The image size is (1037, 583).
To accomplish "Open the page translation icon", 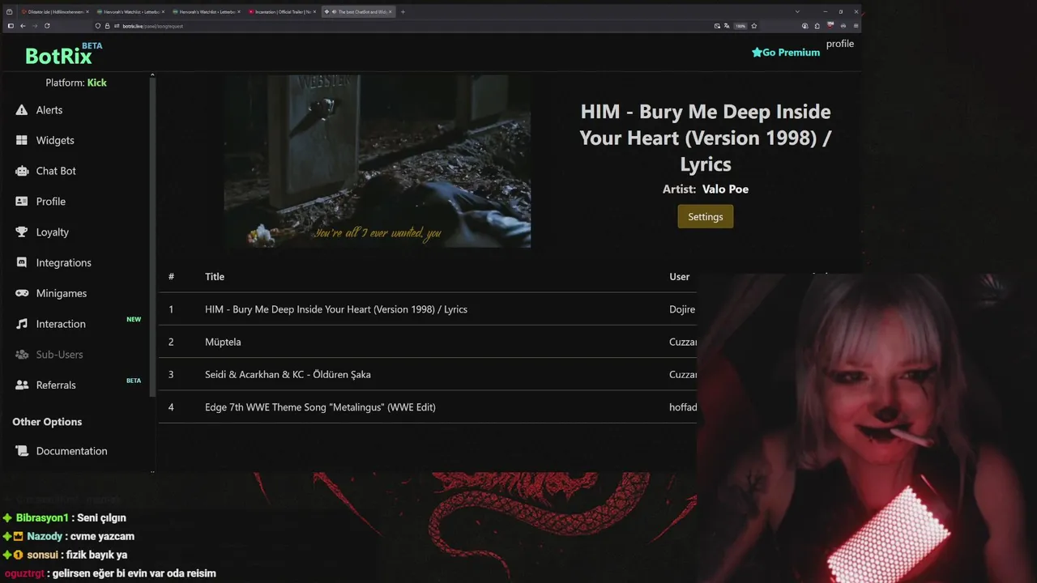I will 727,26.
